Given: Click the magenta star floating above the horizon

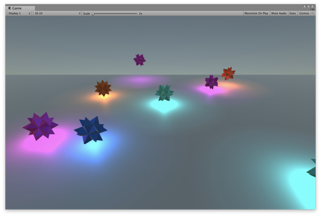Looking at the screenshot, I should pos(140,59).
